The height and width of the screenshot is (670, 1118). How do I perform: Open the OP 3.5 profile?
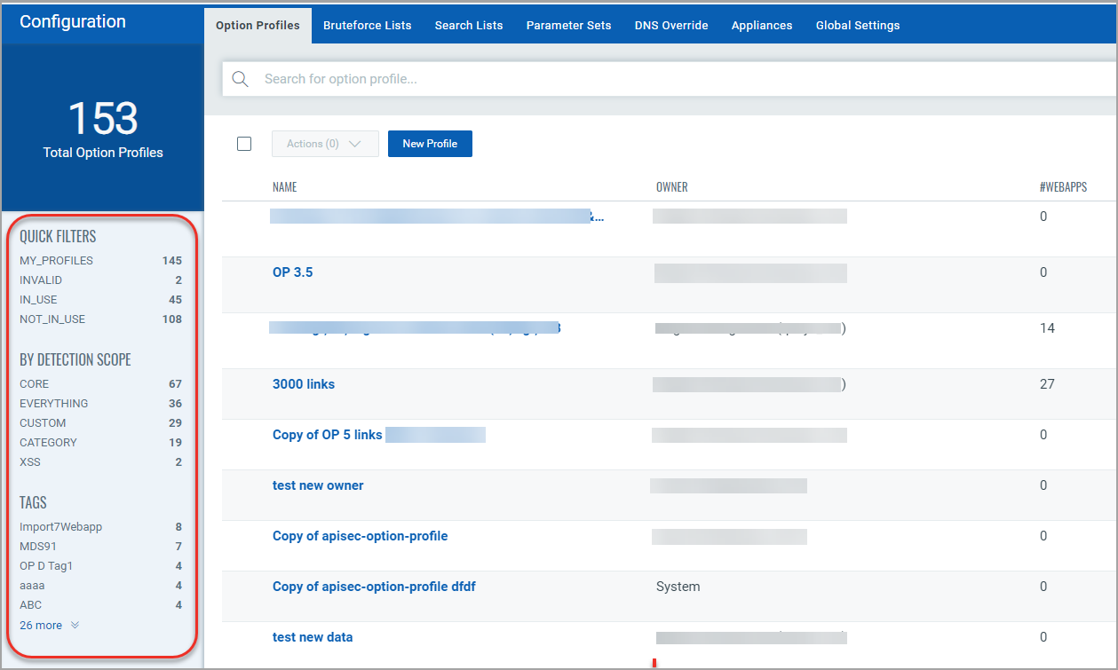(x=292, y=272)
